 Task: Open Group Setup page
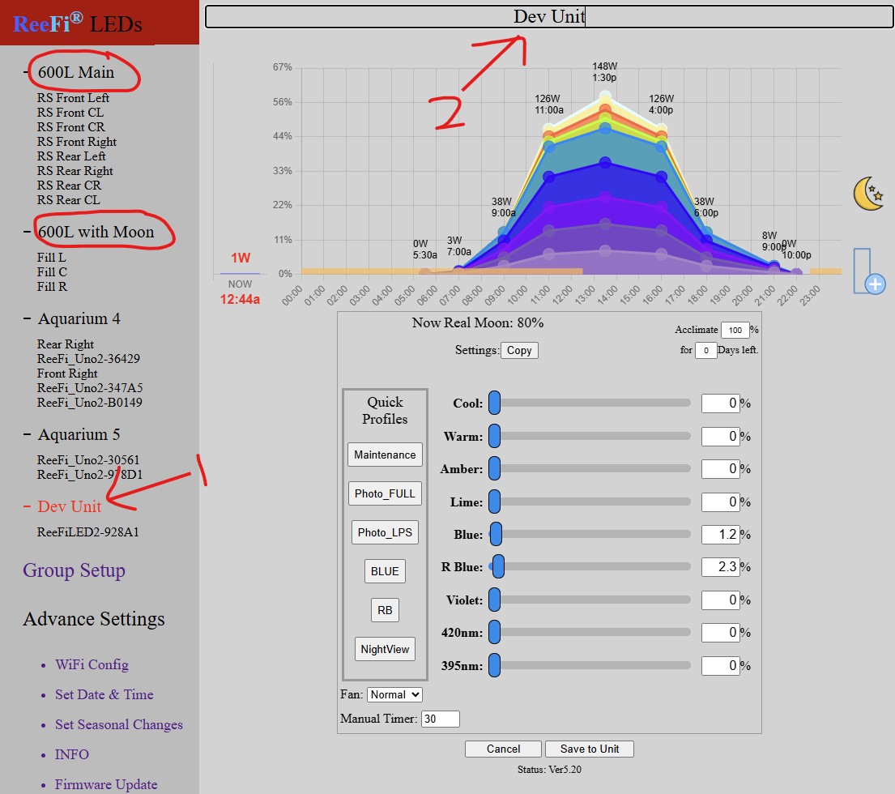coord(74,570)
